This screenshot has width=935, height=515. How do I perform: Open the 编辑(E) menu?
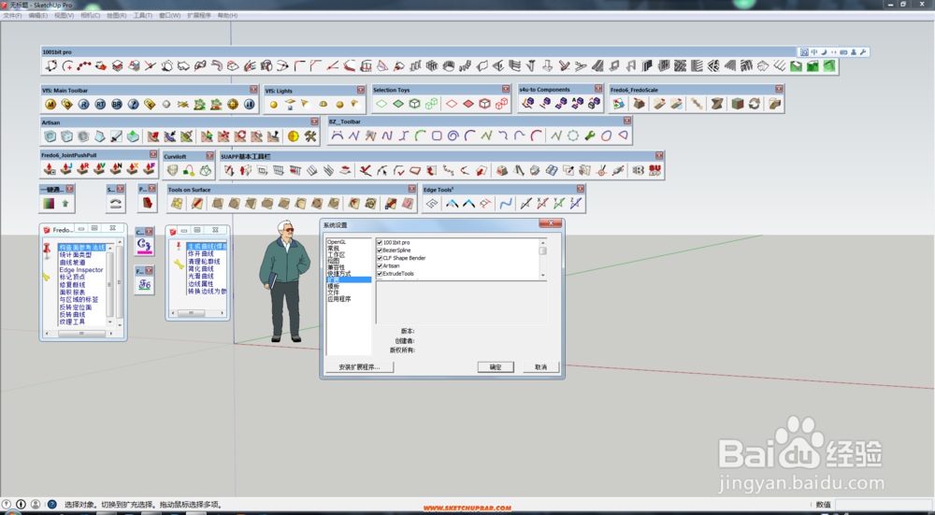[x=37, y=16]
